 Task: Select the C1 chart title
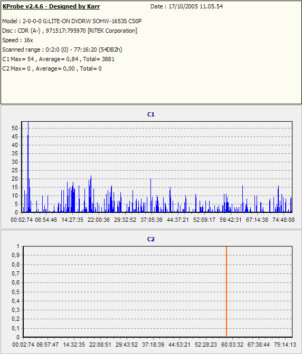pyautogui.click(x=151, y=114)
